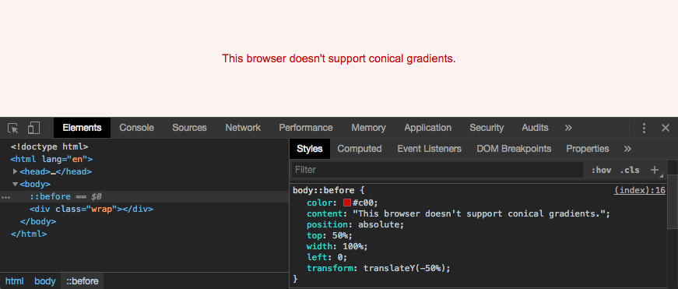This screenshot has width=678, height=289.
Task: Switch to the Elements tab
Action: (82, 128)
